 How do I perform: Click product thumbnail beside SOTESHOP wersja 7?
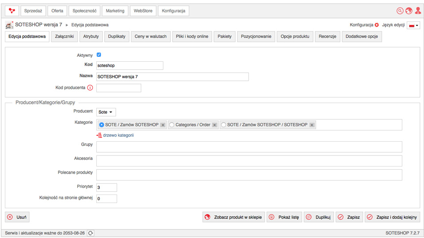coord(9,25)
